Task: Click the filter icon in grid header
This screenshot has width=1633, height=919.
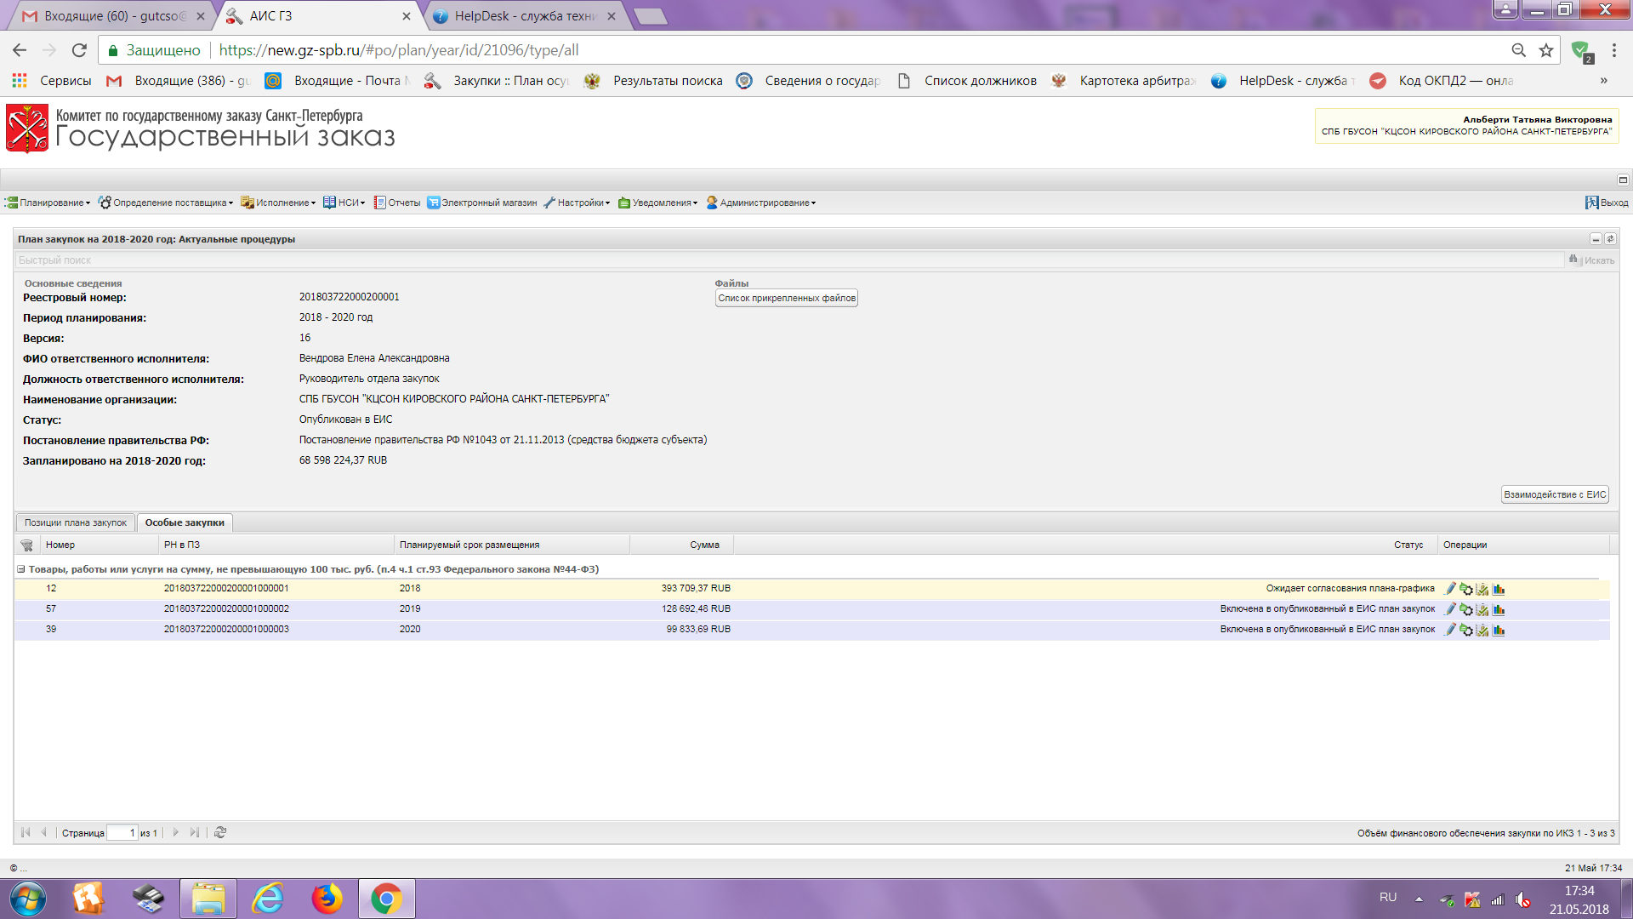Action: coord(26,545)
